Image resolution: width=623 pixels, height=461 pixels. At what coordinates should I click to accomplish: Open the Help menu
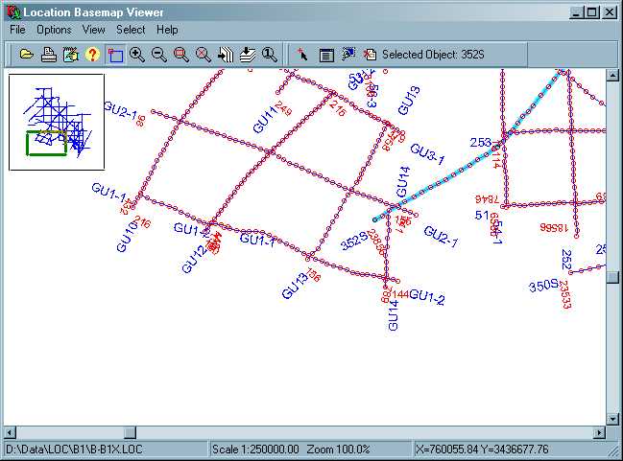(x=167, y=30)
